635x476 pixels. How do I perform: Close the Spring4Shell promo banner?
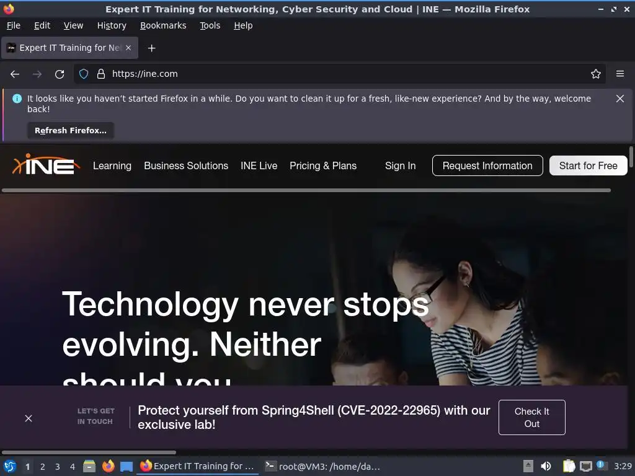pyautogui.click(x=29, y=418)
